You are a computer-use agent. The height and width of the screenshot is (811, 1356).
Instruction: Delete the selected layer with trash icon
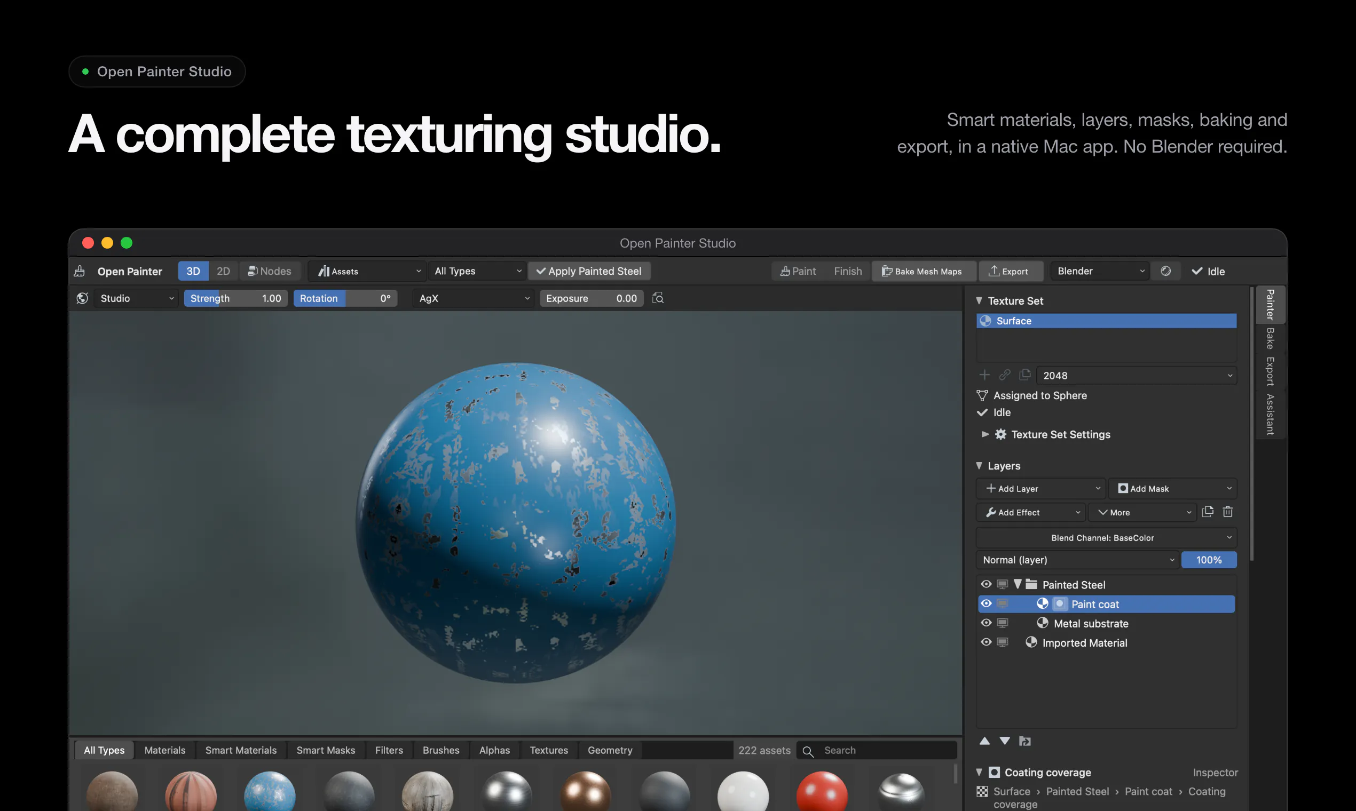tap(1227, 512)
